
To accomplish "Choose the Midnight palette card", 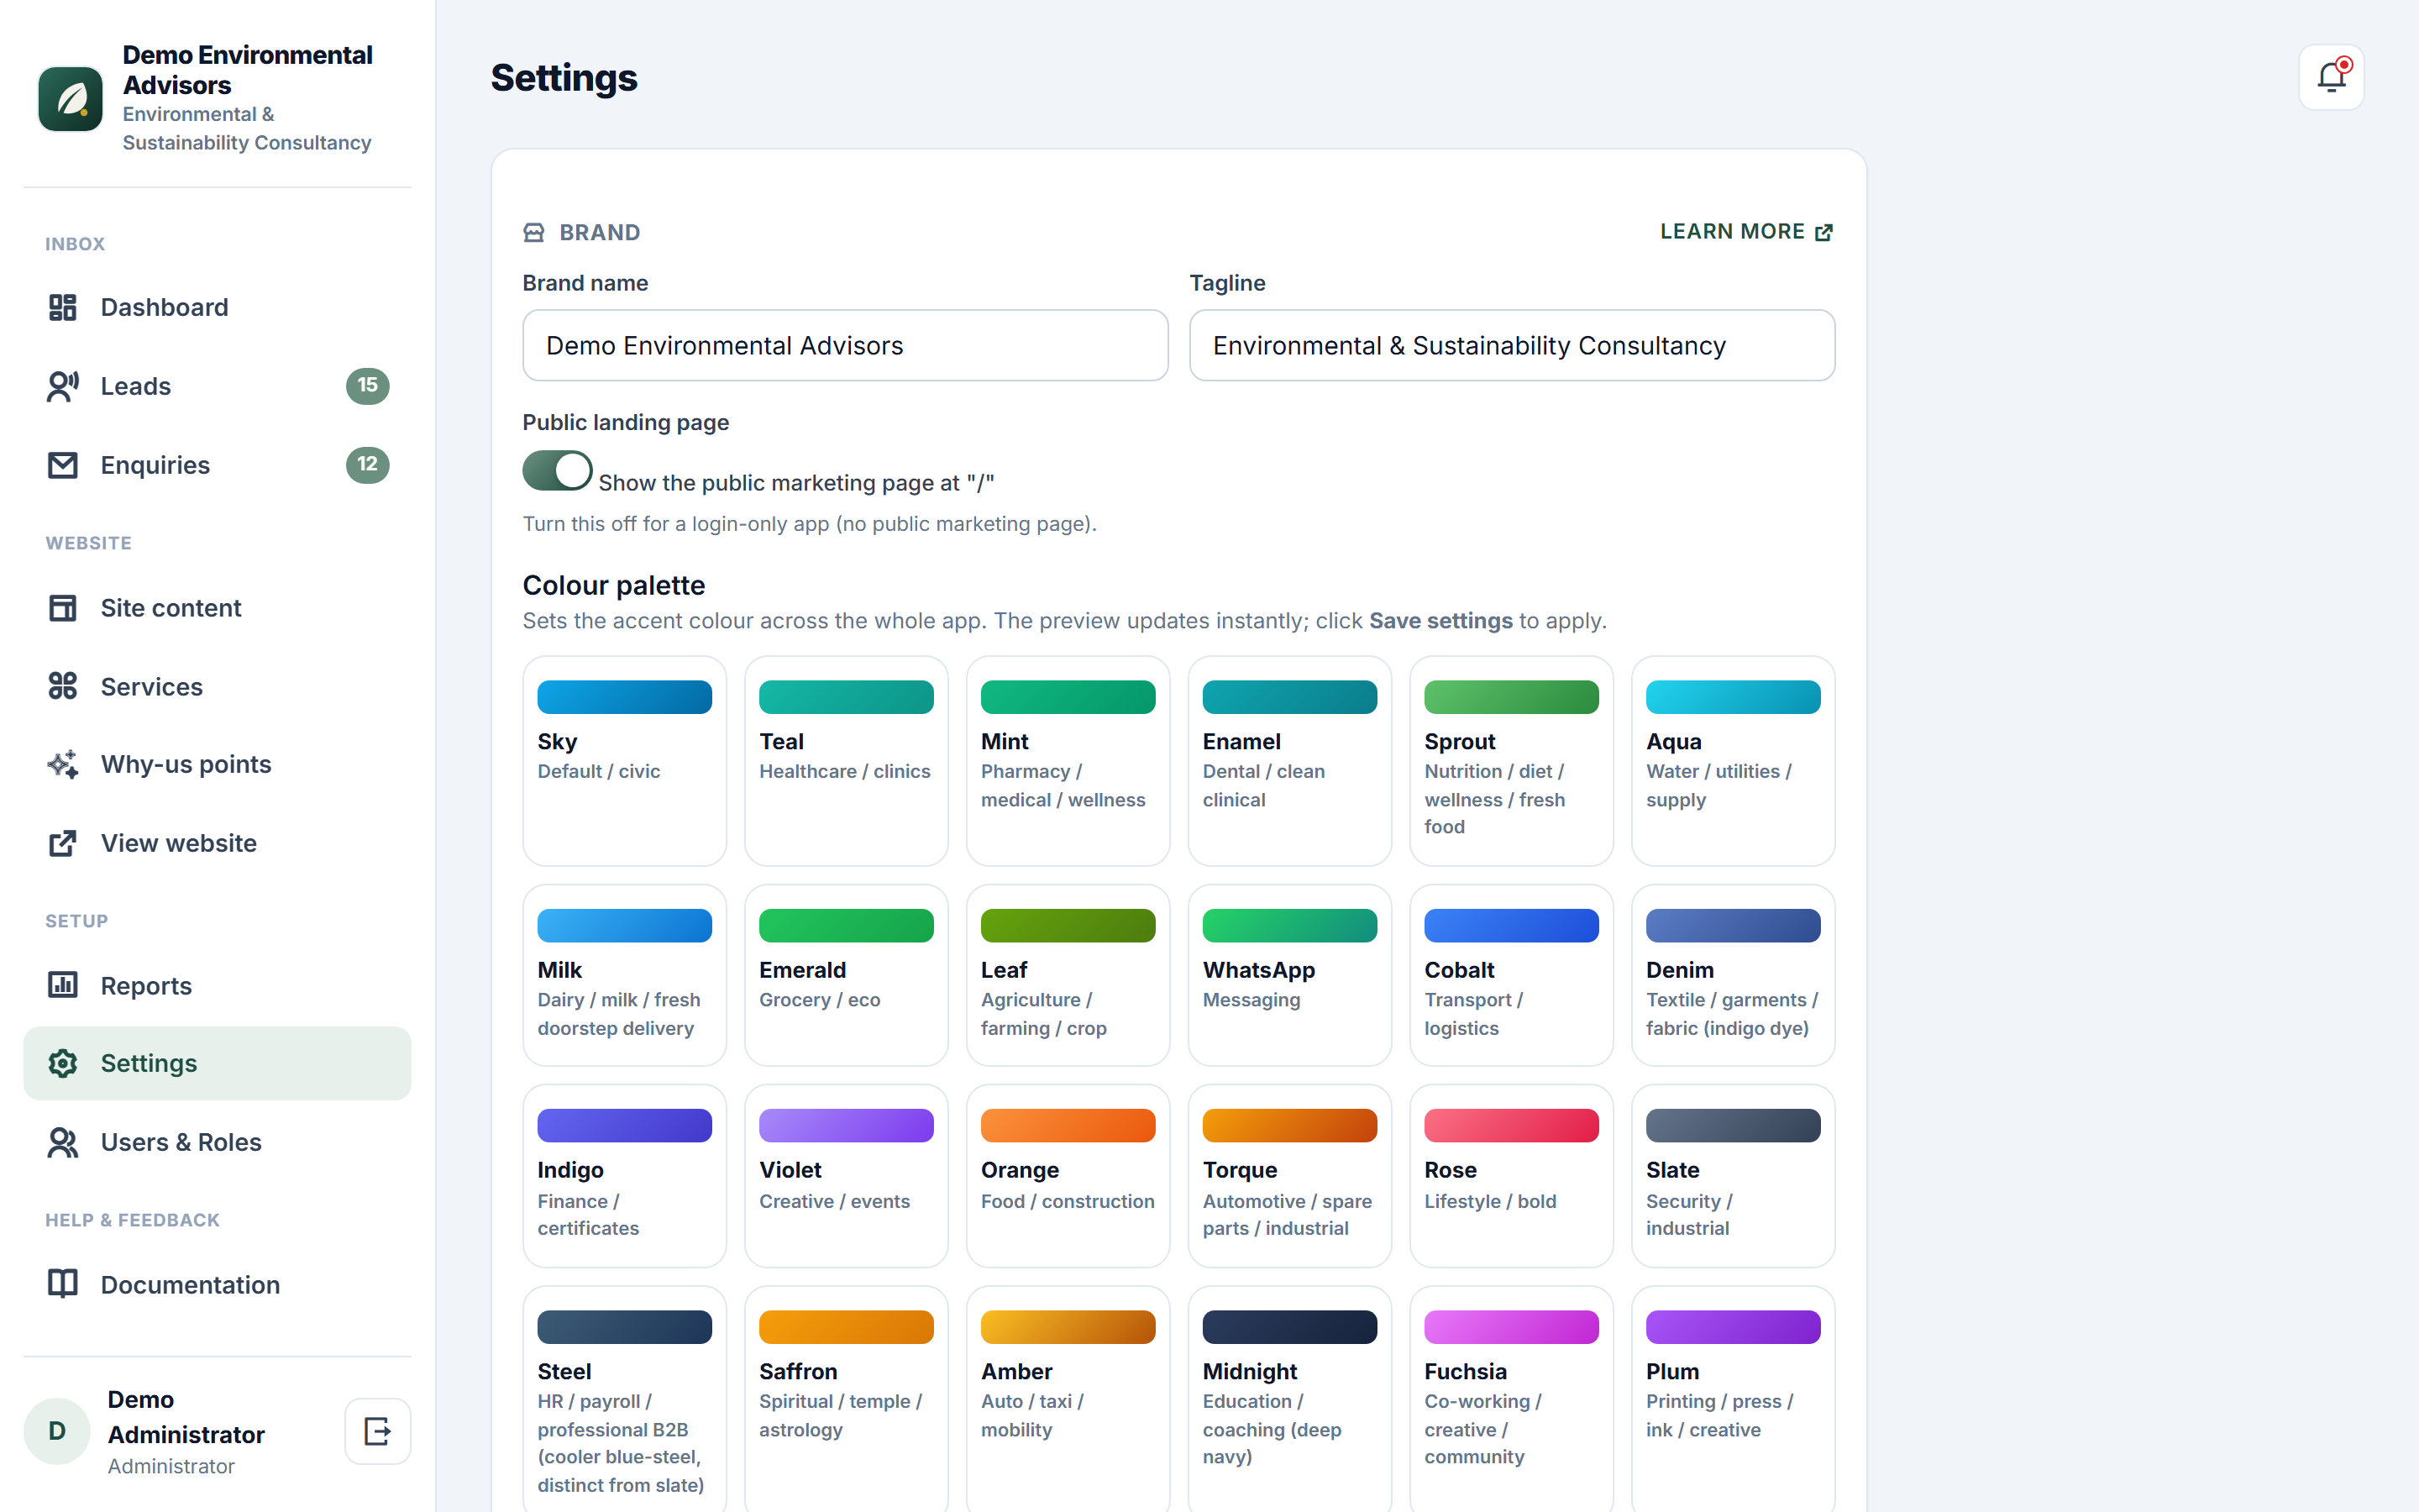I will tap(1290, 1400).
